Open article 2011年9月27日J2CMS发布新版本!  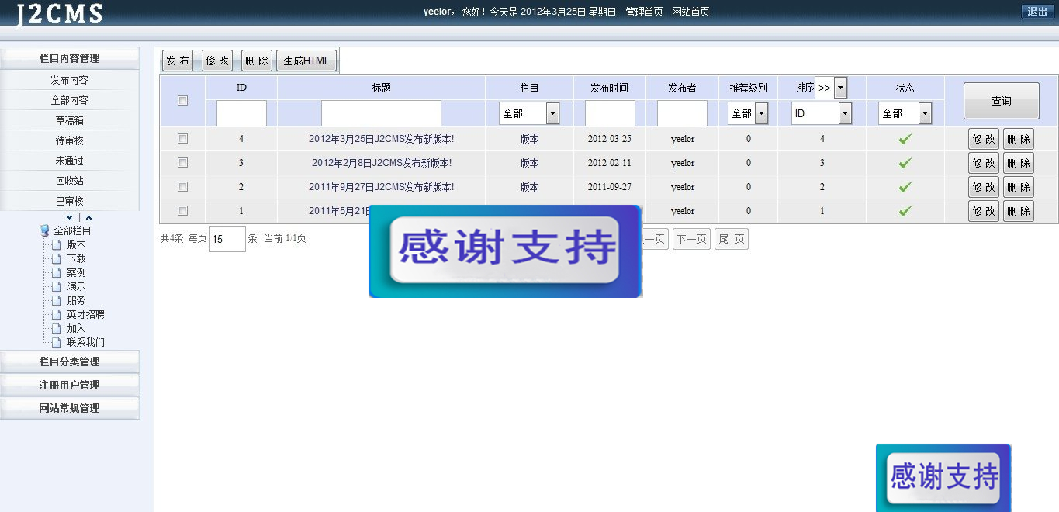coord(381,187)
